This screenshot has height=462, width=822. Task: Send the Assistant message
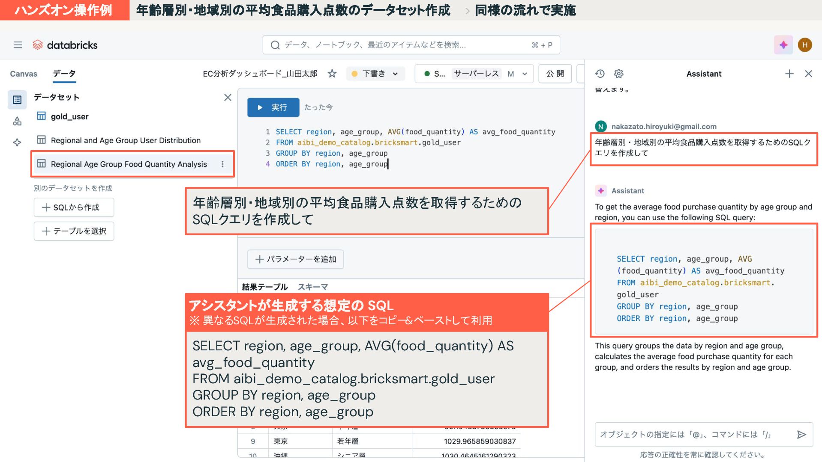(x=801, y=435)
